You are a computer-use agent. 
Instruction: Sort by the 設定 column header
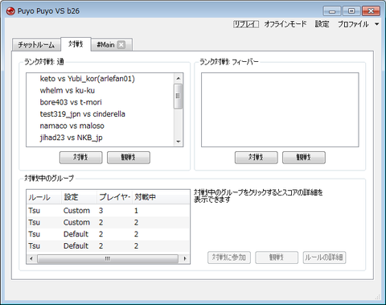pyautogui.click(x=79, y=197)
